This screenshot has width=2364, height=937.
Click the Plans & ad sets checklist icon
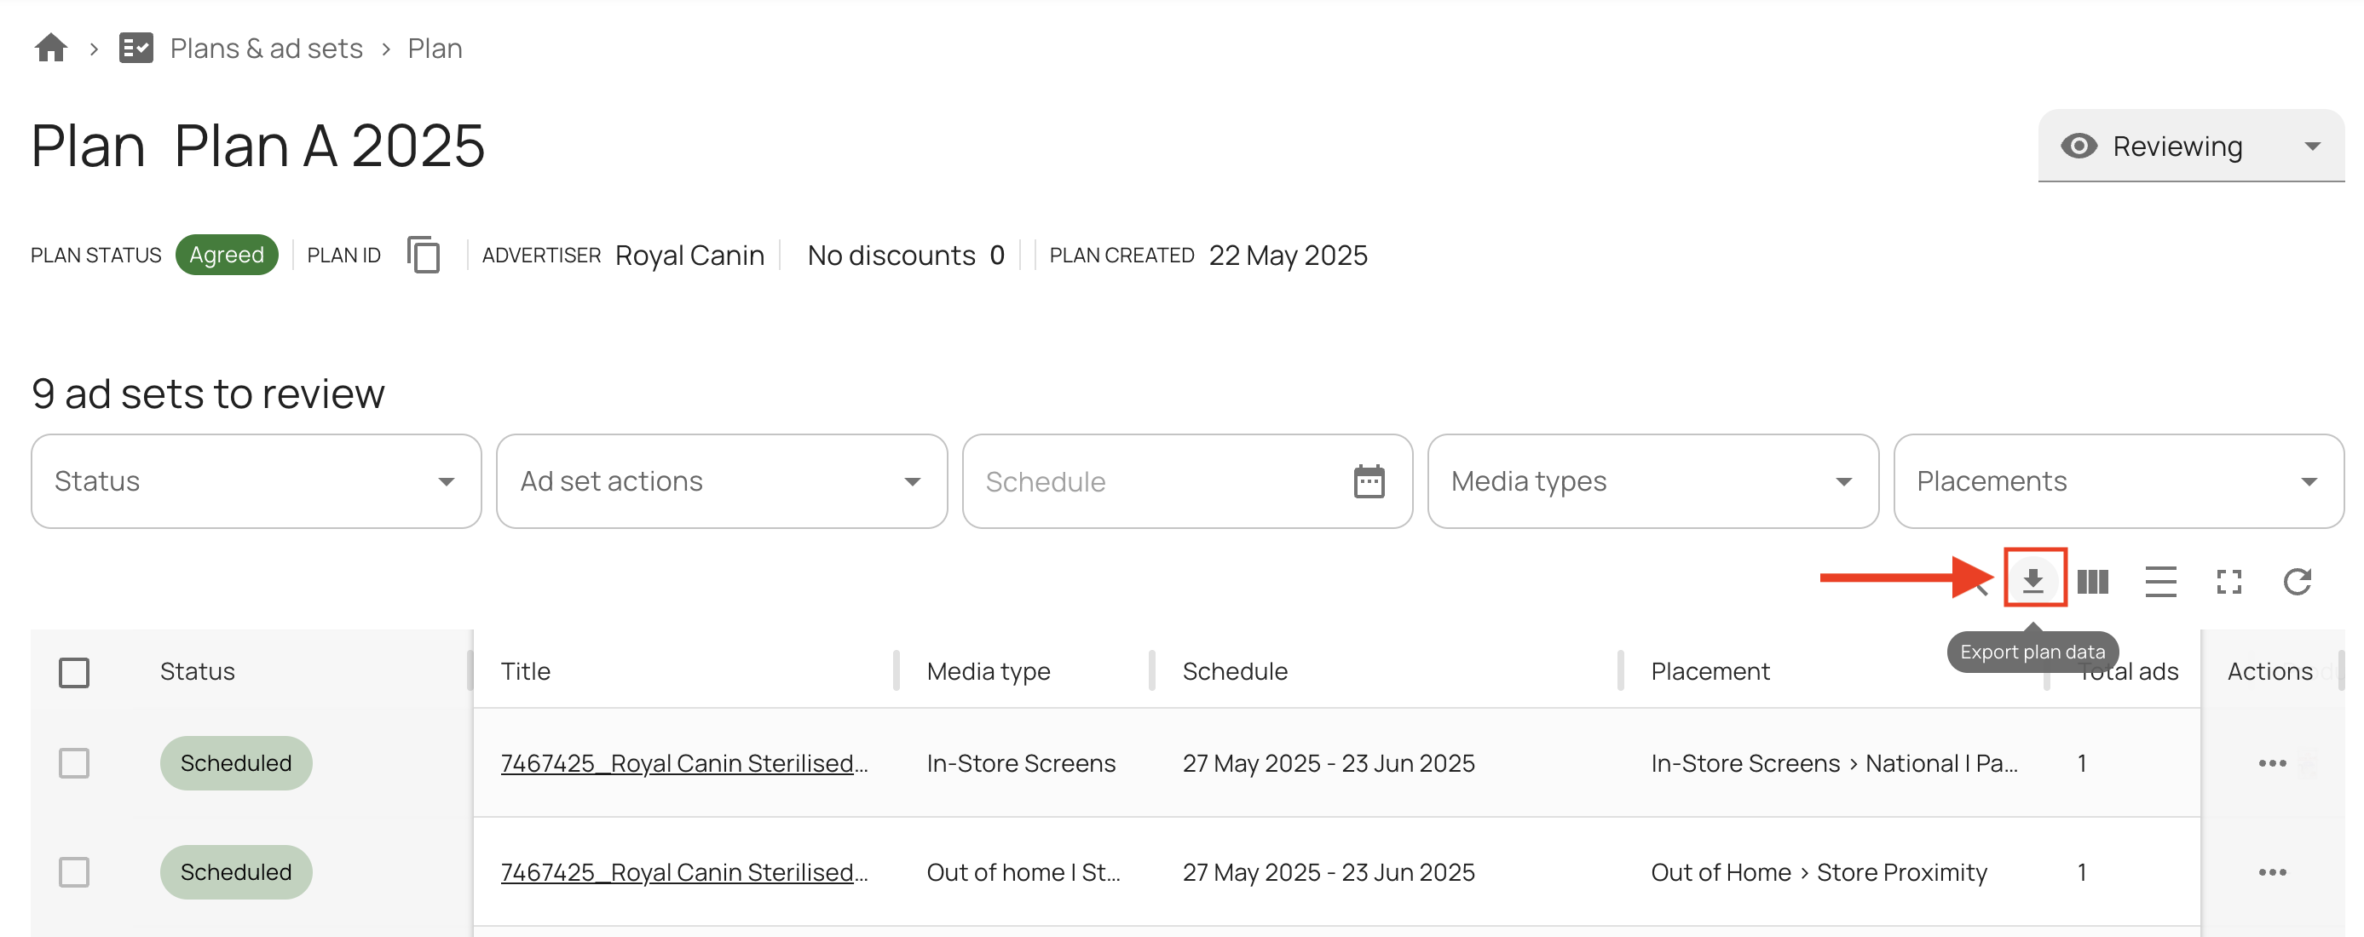(x=135, y=48)
